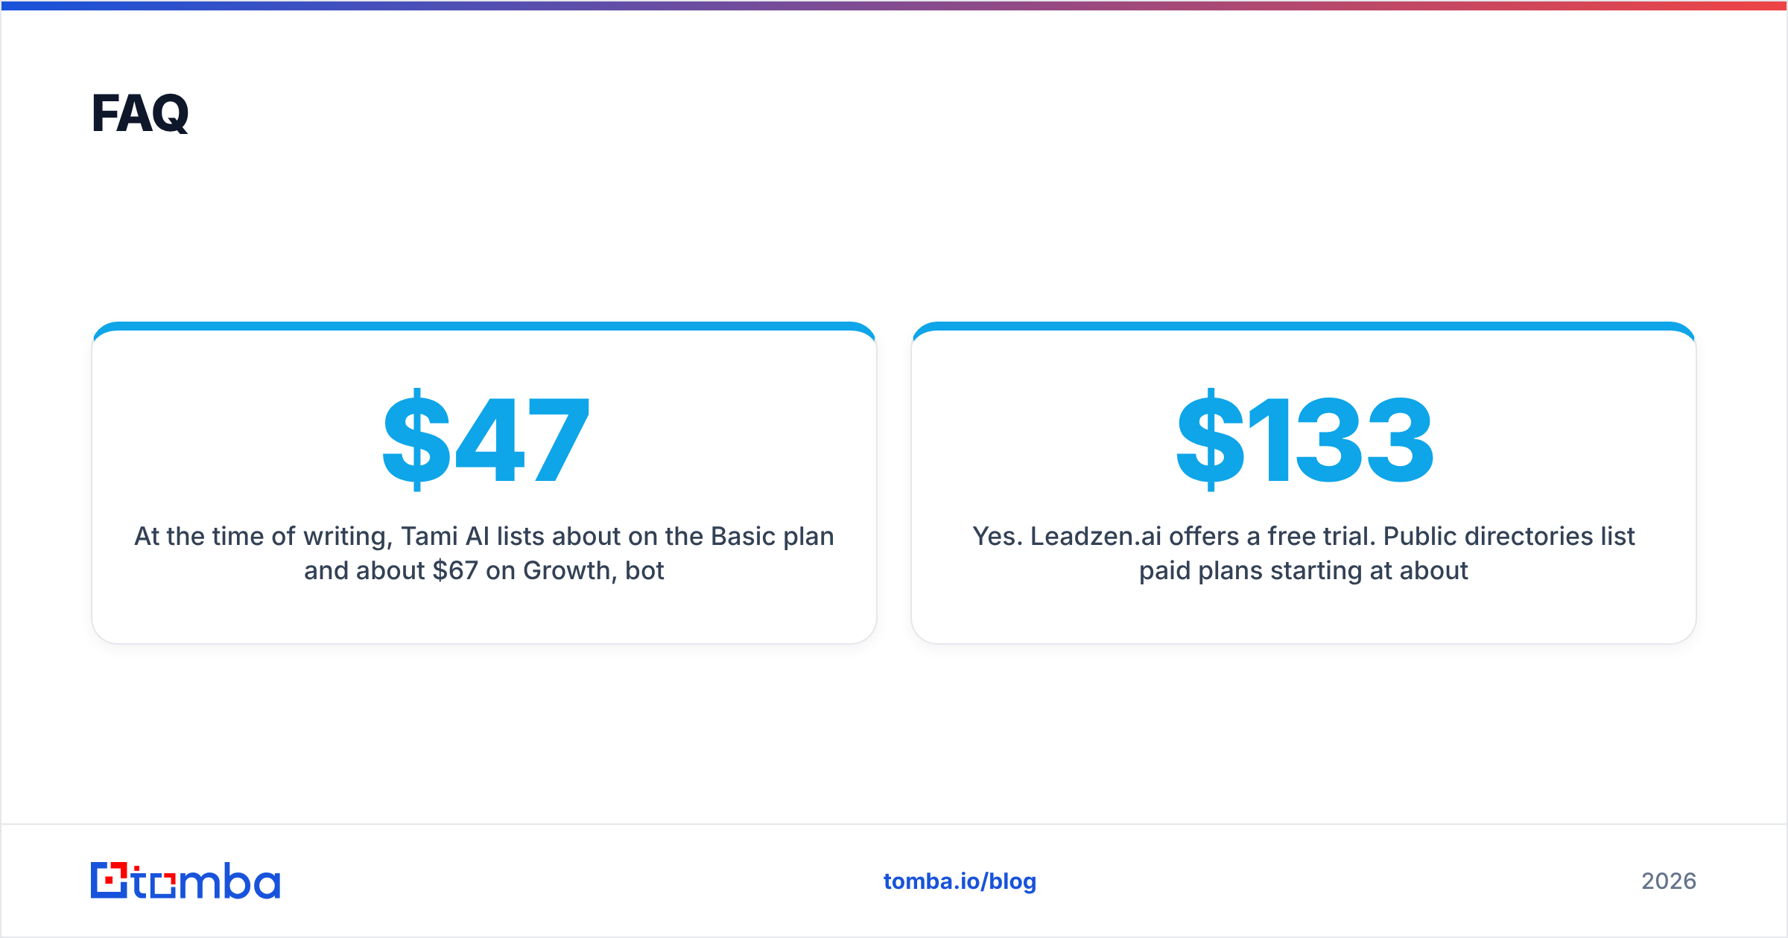Open the tomba.io/blog link

pyautogui.click(x=960, y=881)
